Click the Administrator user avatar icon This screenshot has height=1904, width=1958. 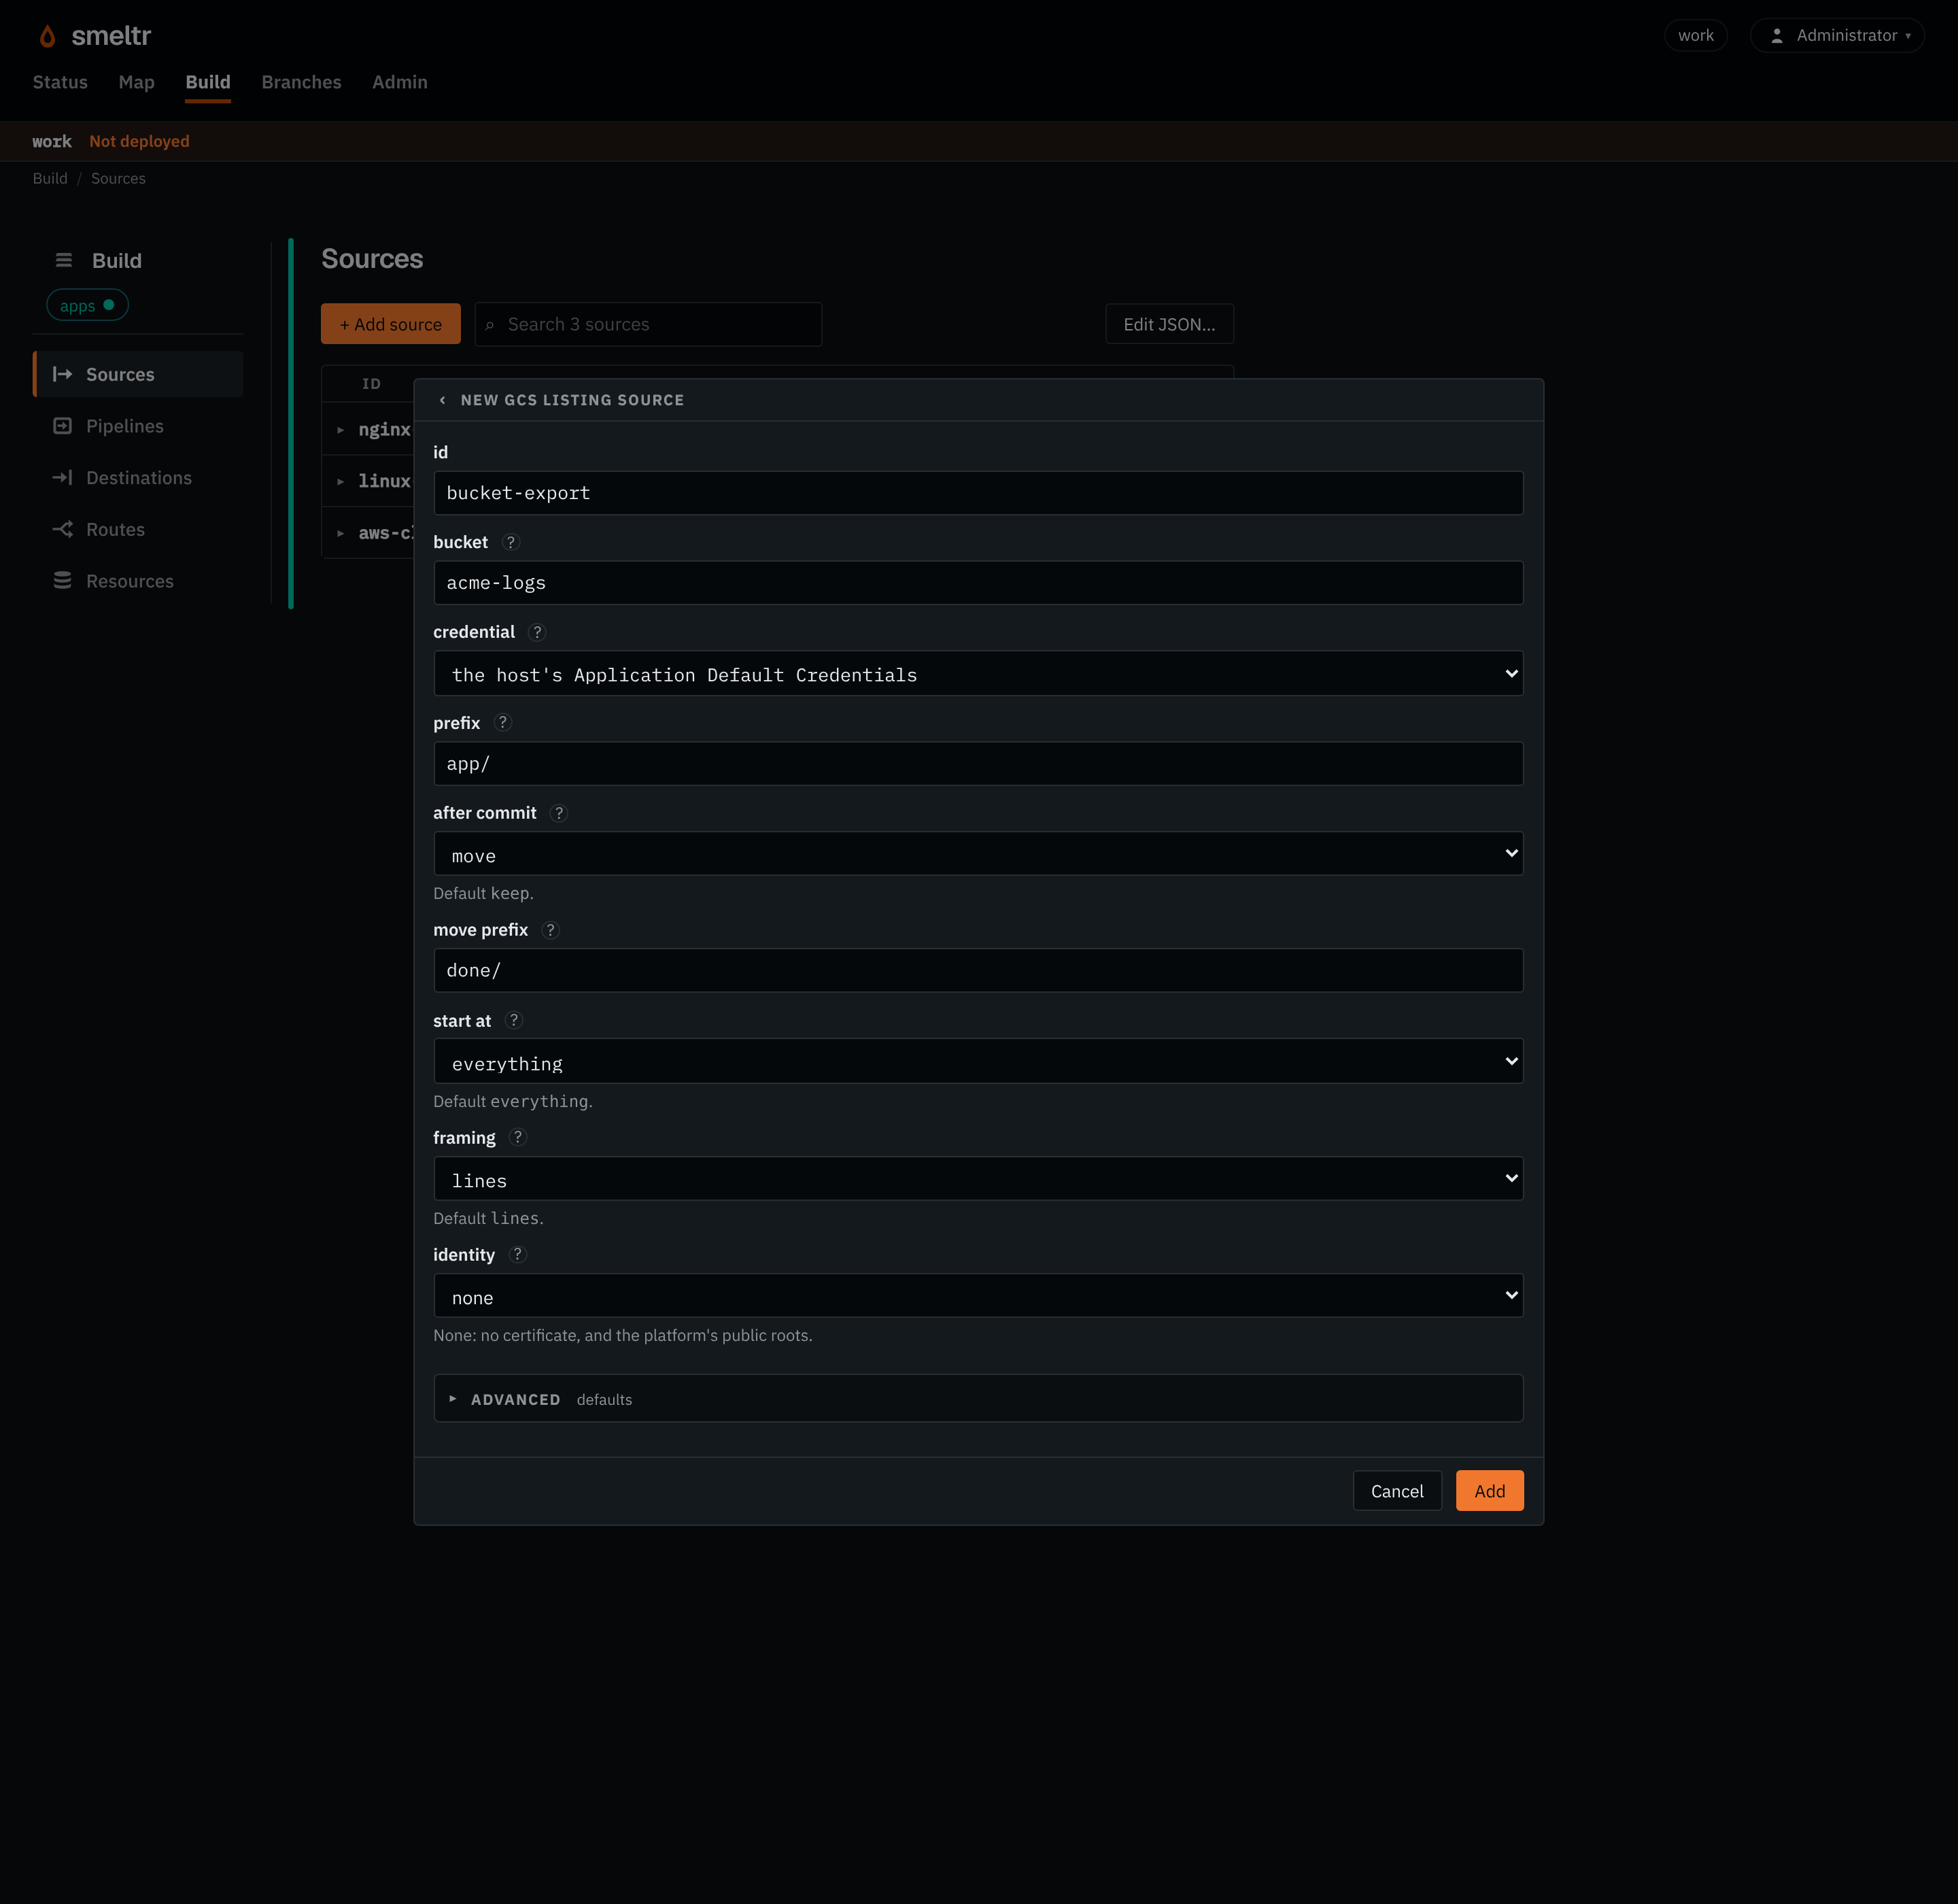click(1777, 36)
